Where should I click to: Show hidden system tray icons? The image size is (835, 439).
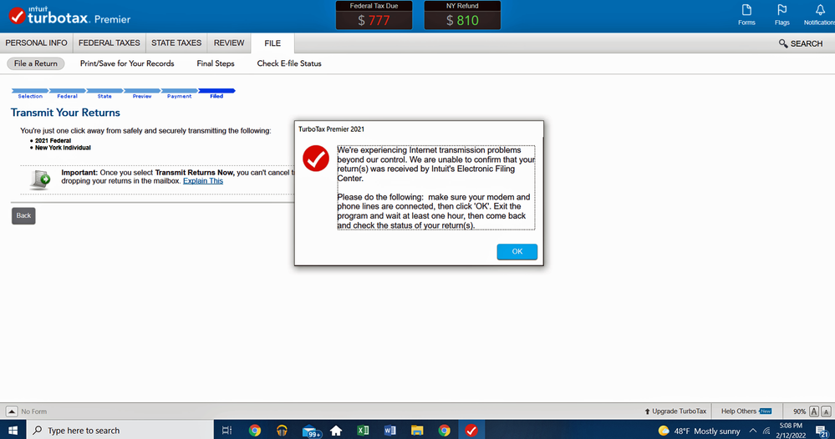coord(753,431)
